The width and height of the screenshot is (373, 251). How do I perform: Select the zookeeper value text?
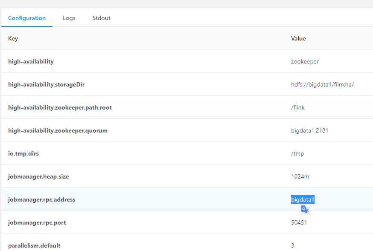click(305, 61)
